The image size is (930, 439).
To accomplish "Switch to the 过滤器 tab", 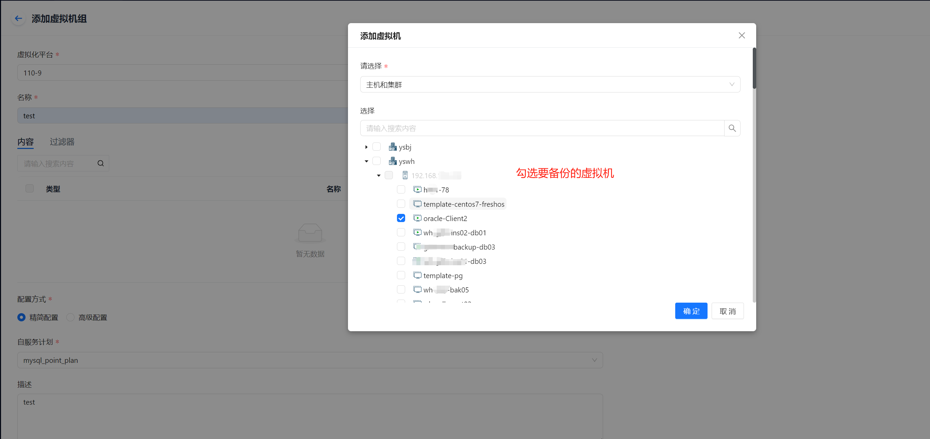I will tap(62, 142).
